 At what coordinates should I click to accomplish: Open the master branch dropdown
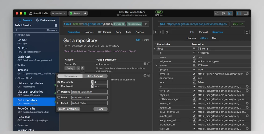coord(59,13)
